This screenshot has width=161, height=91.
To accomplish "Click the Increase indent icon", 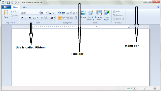I will click(63, 13).
